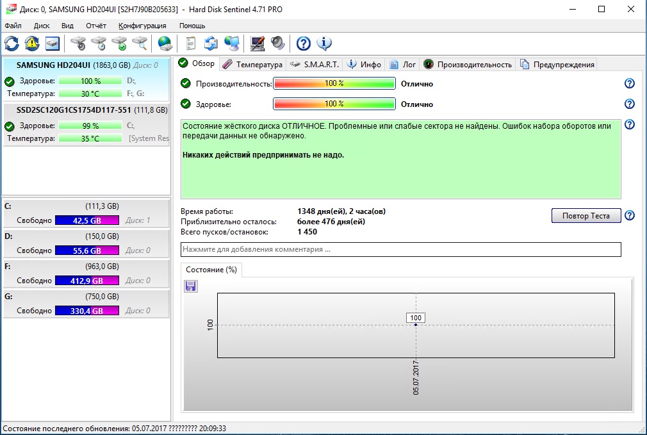The width and height of the screenshot is (647, 435).
Task: Save the chart using the floppy disk icon
Action: coord(190,286)
